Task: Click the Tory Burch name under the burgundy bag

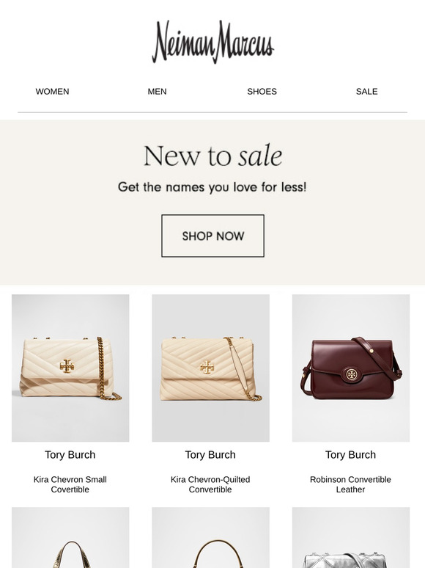Action: click(x=350, y=455)
